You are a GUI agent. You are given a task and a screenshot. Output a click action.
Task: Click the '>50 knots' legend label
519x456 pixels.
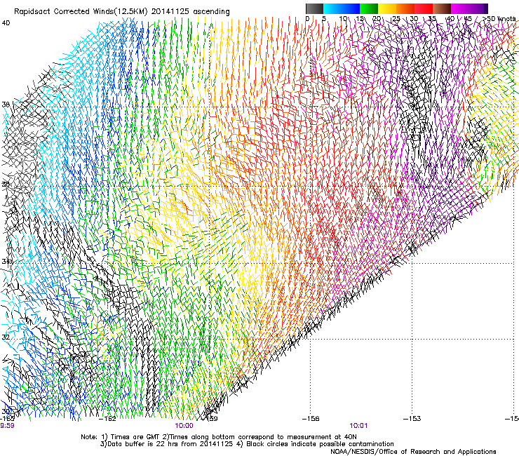499,19
